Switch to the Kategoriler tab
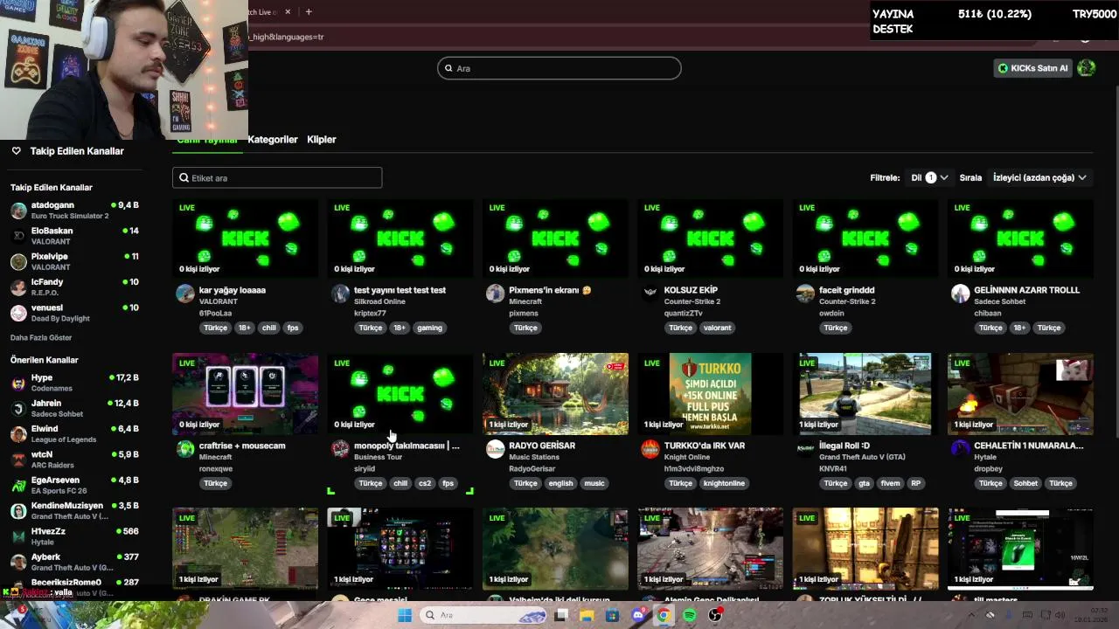This screenshot has height=629, width=1119. (273, 140)
